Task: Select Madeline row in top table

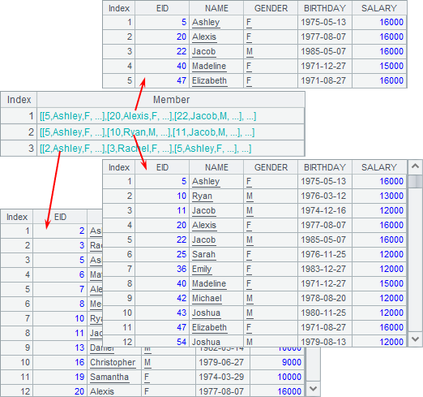Action: tap(254, 66)
